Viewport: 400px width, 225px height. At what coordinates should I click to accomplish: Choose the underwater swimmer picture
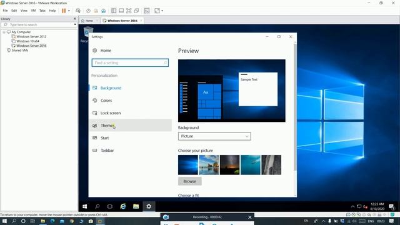click(251, 165)
